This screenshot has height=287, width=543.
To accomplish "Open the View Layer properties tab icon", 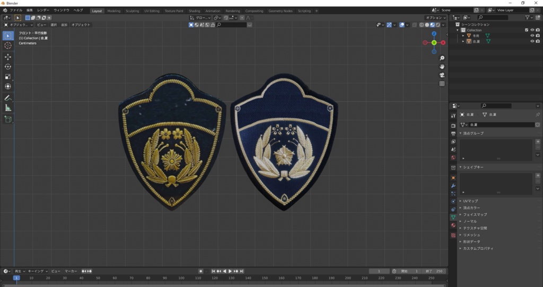I will point(453,141).
